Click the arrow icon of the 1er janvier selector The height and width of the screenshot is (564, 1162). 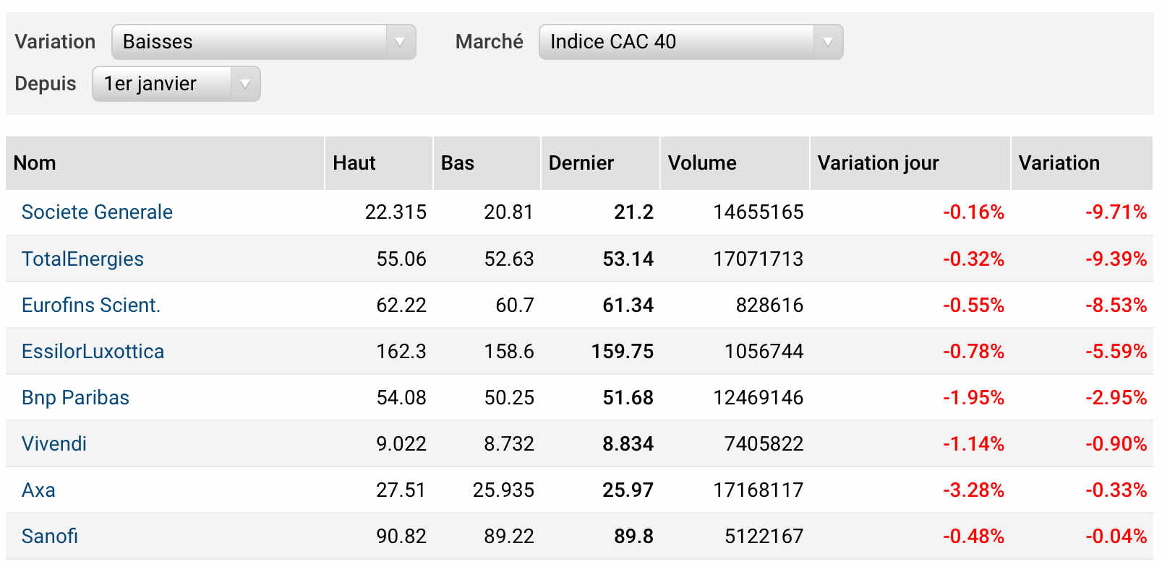click(245, 84)
